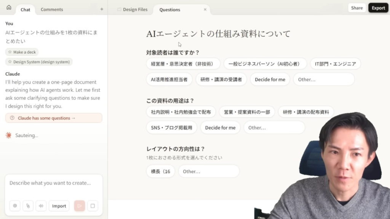
Task: Click the star on the Design System chip
Action: [x=10, y=62]
